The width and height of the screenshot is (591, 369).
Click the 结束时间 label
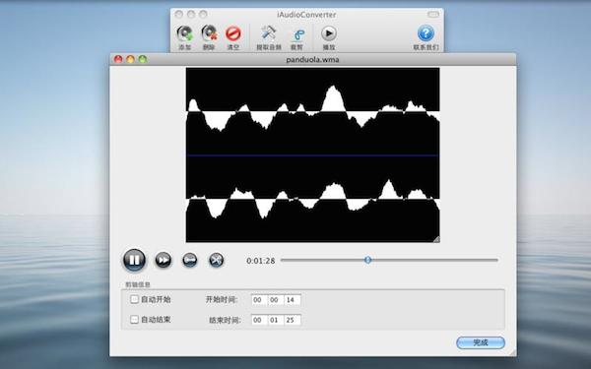tap(225, 321)
